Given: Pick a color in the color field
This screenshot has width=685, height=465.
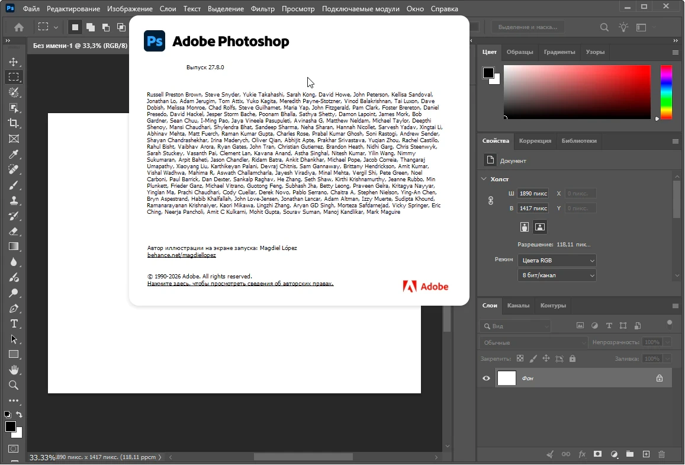Looking at the screenshot, I should 577,92.
